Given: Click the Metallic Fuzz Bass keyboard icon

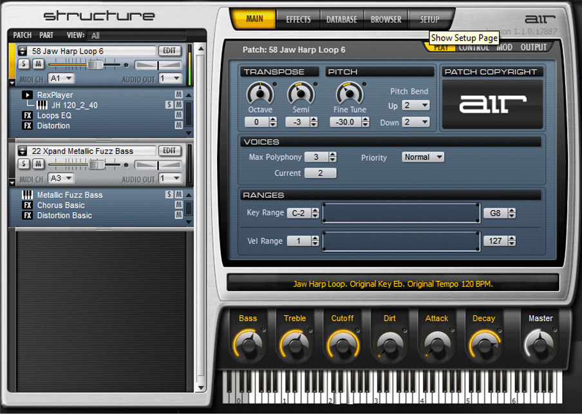Looking at the screenshot, I should [x=27, y=195].
